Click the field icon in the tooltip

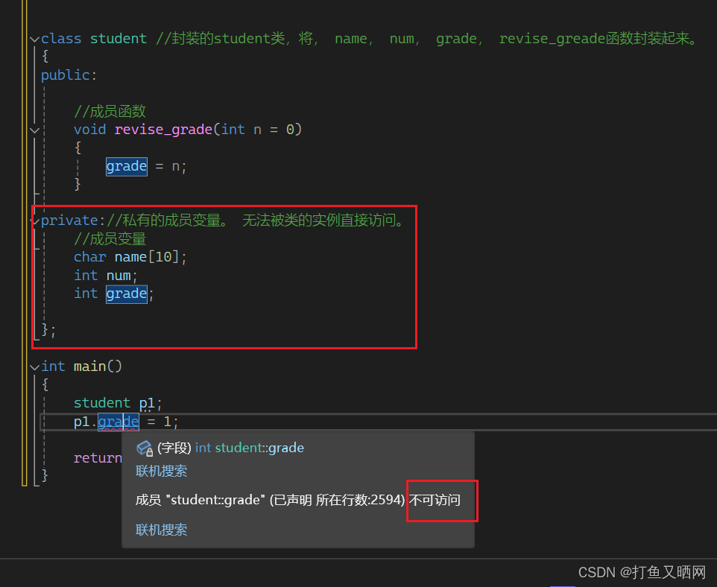[x=145, y=448]
